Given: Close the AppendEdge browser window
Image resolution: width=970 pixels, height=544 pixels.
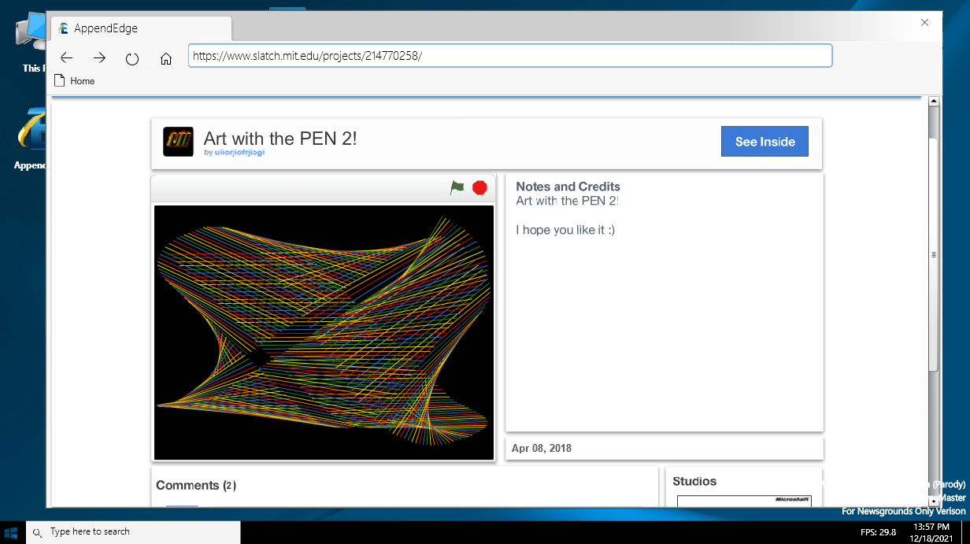Looking at the screenshot, I should (x=925, y=23).
